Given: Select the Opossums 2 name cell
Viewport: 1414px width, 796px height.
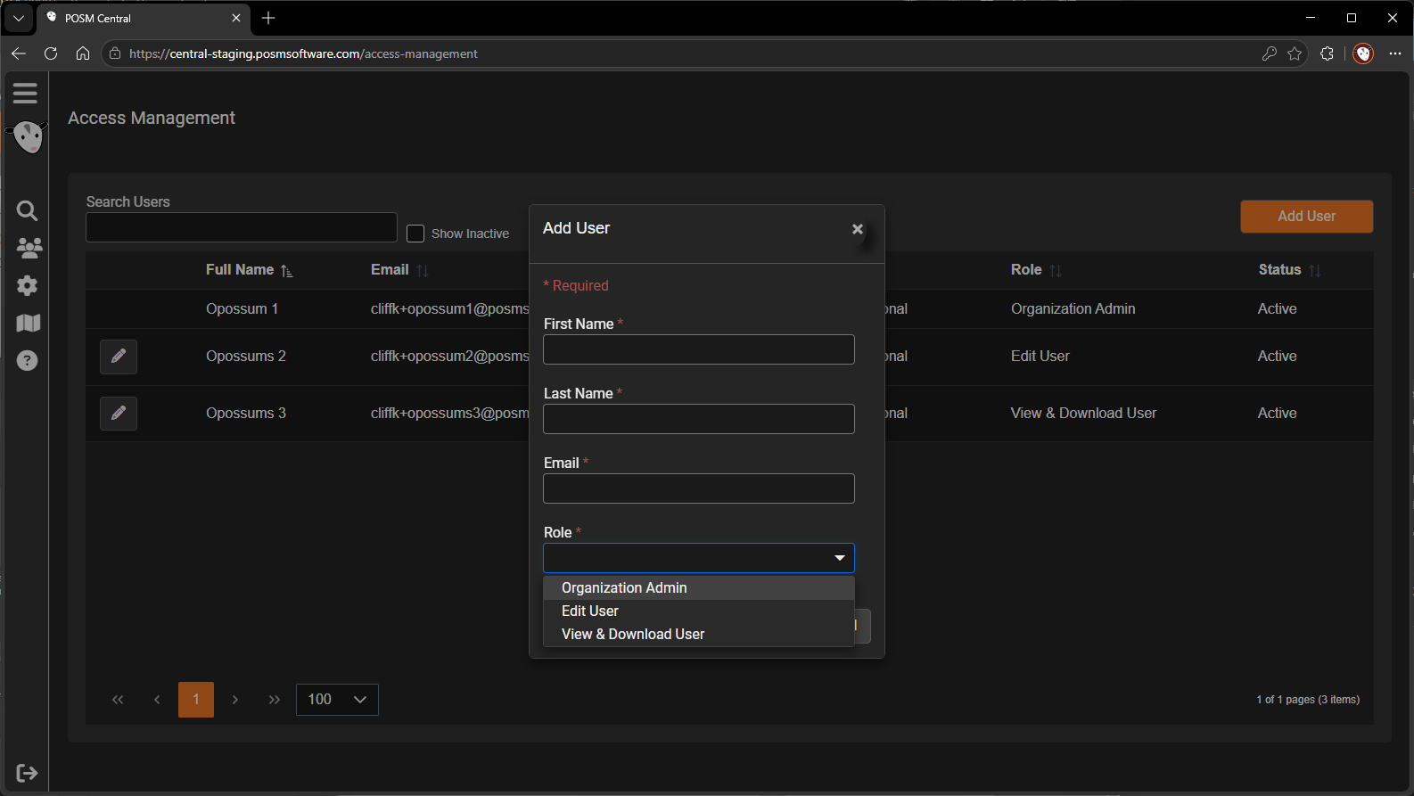Looking at the screenshot, I should coord(246,357).
